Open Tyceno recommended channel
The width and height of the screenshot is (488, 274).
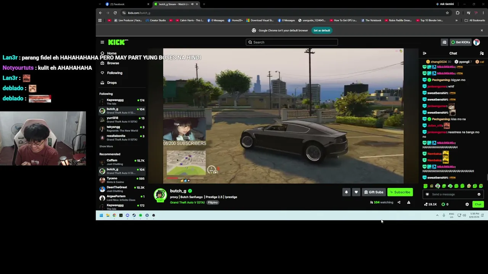click(x=122, y=180)
